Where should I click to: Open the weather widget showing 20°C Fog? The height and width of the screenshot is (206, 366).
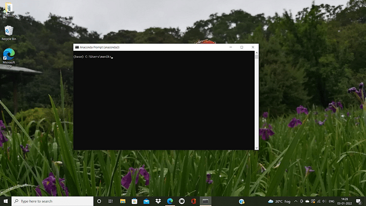coord(279,201)
